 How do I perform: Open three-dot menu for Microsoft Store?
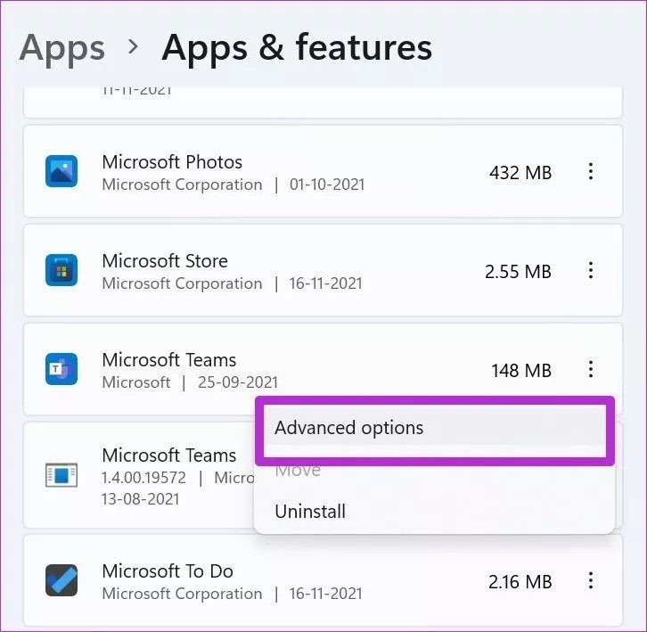590,271
